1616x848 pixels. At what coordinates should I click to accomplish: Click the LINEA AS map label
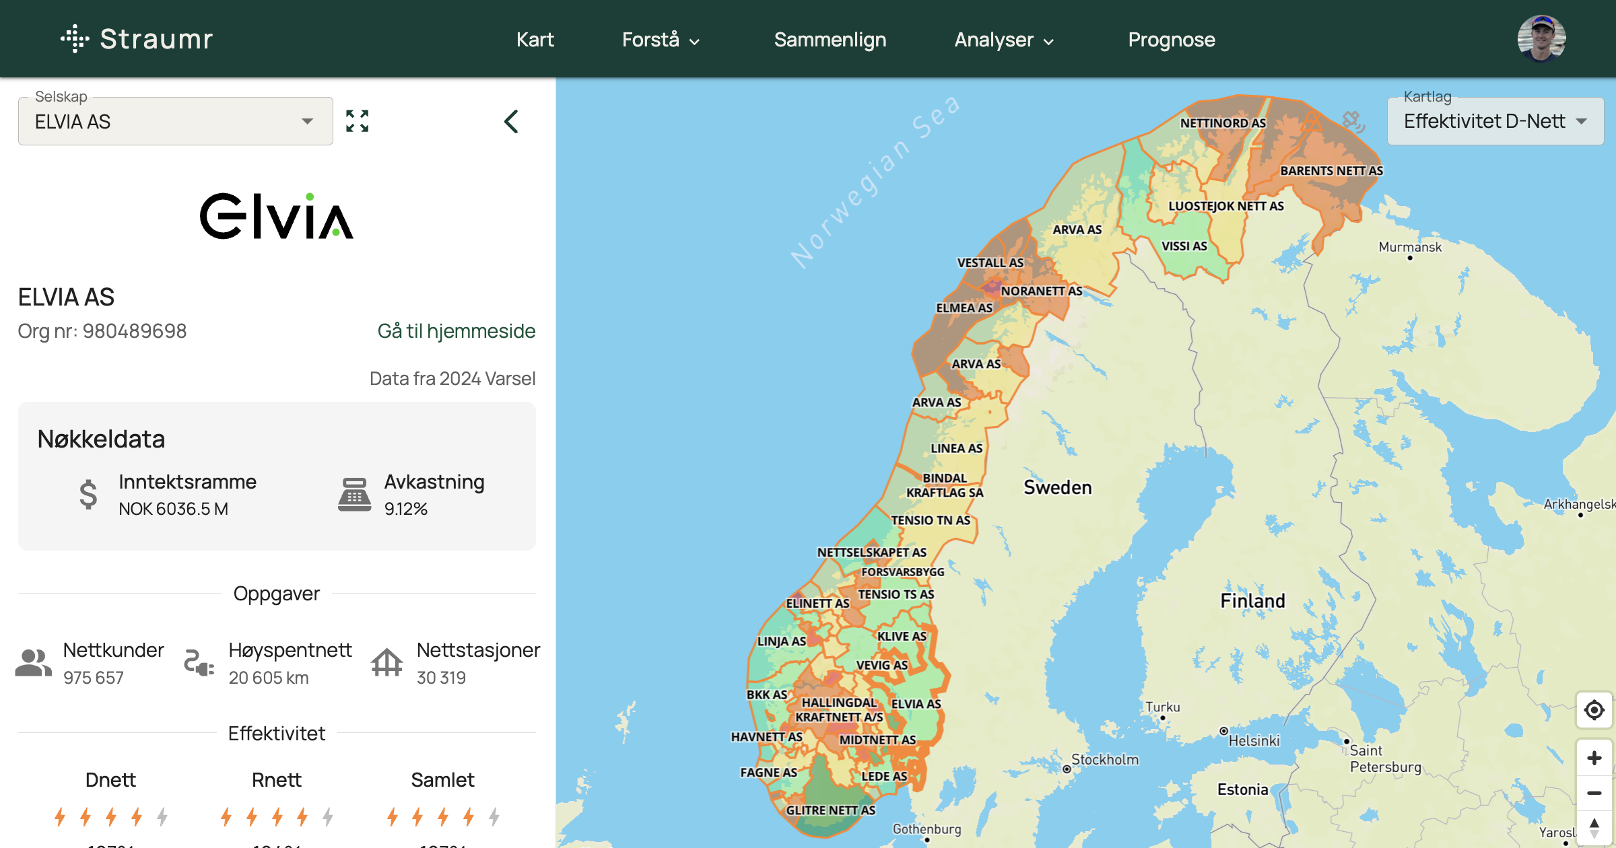point(956,448)
